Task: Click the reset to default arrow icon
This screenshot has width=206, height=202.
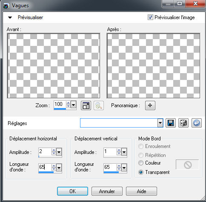Action: click(x=197, y=123)
